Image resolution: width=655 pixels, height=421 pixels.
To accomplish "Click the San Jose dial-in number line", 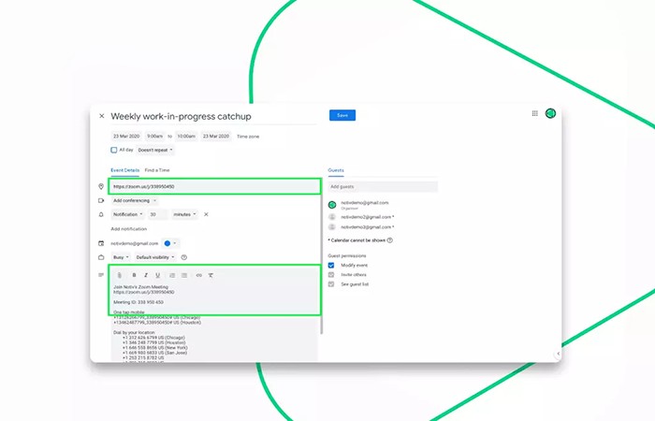I will [154, 353].
